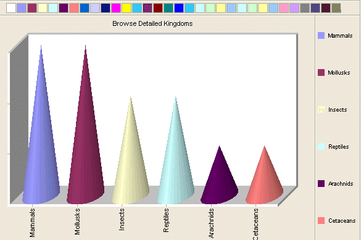361x240 pixels.
Task: Select the lavender swatch beside navy
Action: point(95,8)
